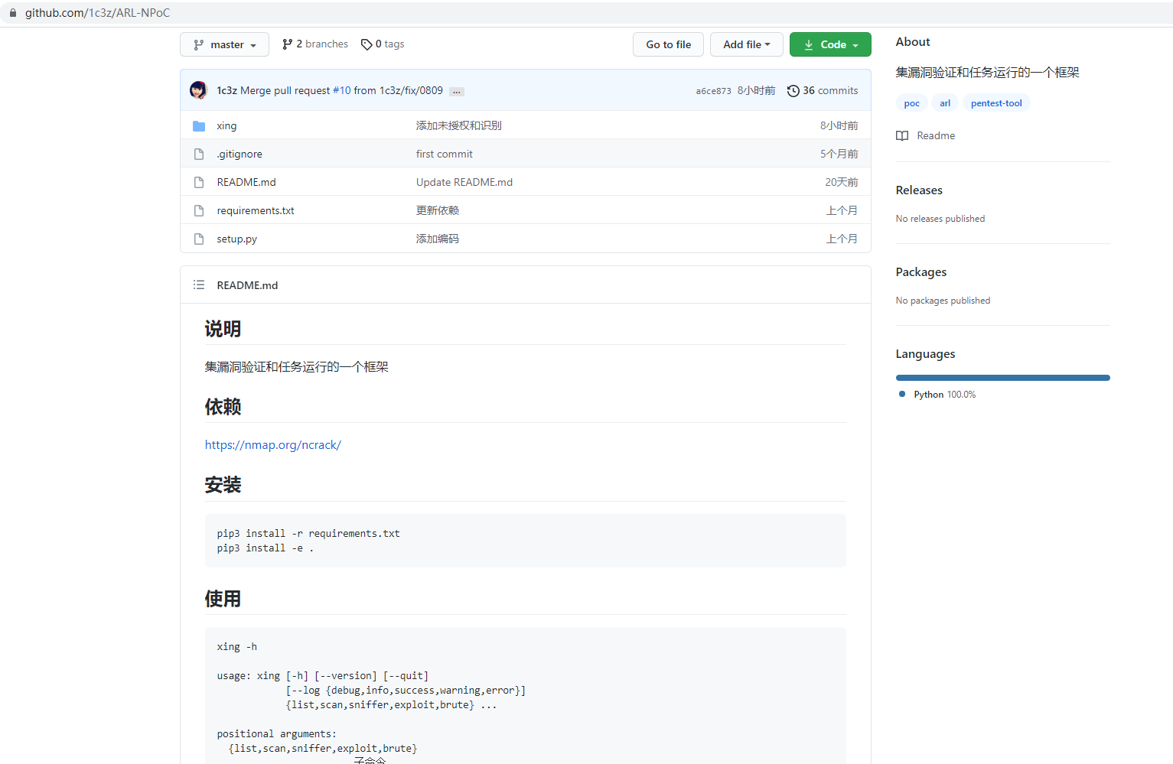Expand commit message ellipsis button

(x=457, y=92)
